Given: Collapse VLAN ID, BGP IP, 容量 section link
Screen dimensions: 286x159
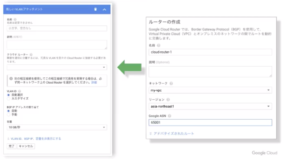Looking at the screenshot, I should click(x=34, y=139).
